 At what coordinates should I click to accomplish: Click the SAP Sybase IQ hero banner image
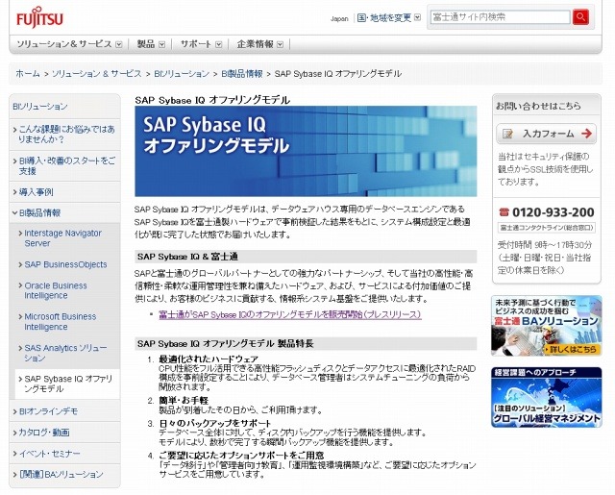306,151
